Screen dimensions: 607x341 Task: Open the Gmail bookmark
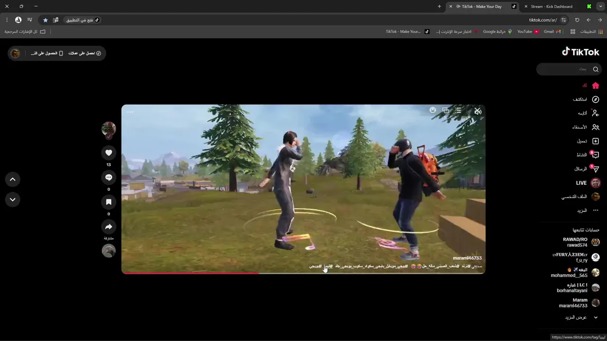point(552,32)
